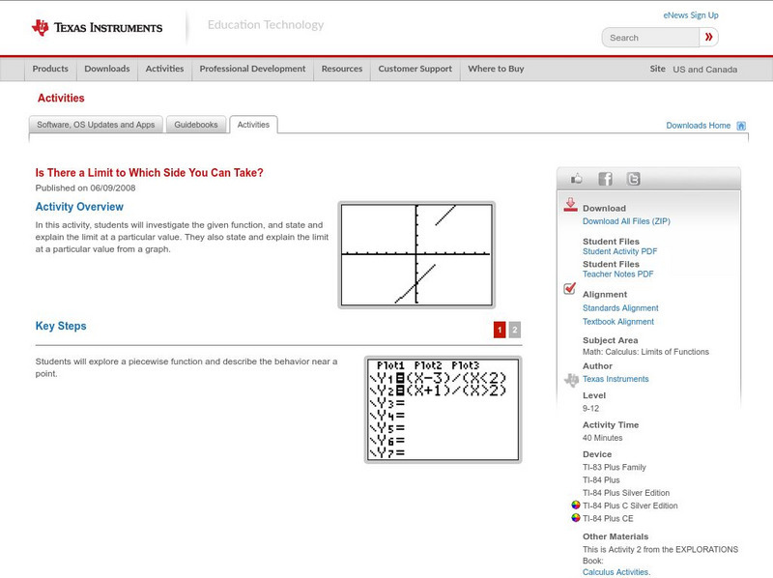This screenshot has width=773, height=578.
Task: Click the Texas Instruments author link
Action: [616, 379]
